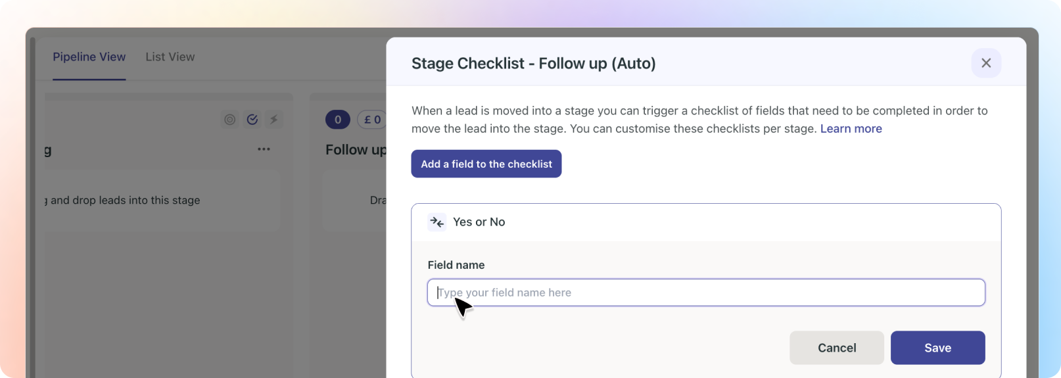This screenshot has height=378, width=1061.
Task: Click the Follow up stage title
Action: coord(356,150)
